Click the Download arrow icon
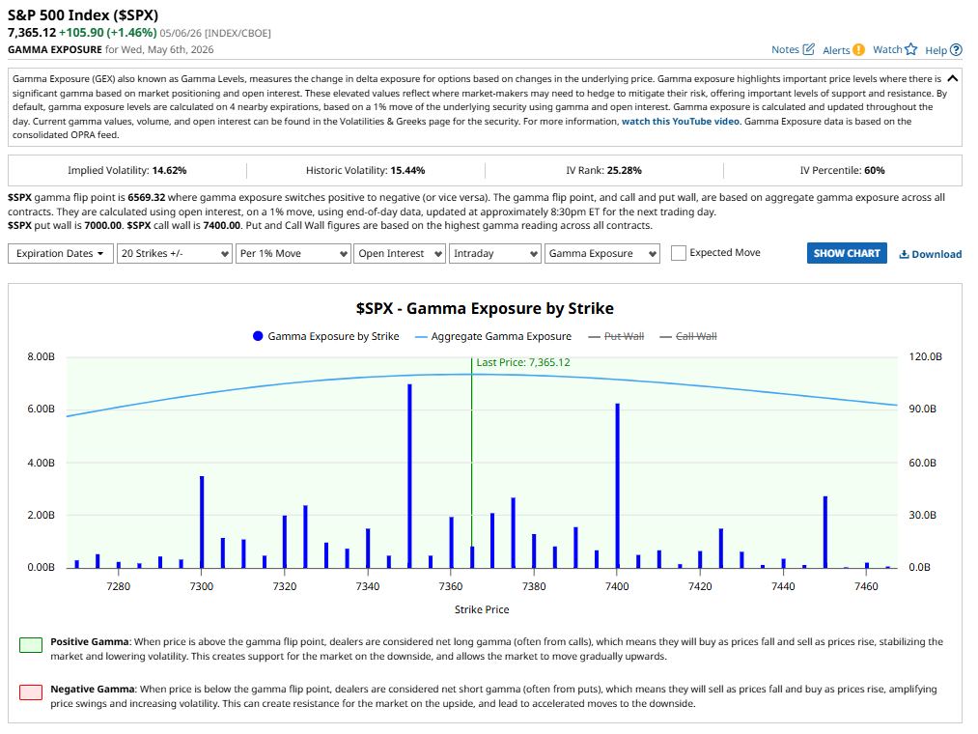 click(904, 254)
